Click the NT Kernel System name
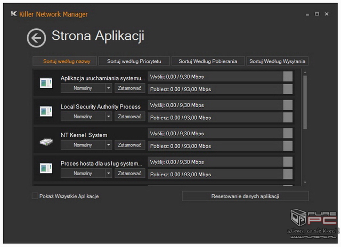 [84, 135]
